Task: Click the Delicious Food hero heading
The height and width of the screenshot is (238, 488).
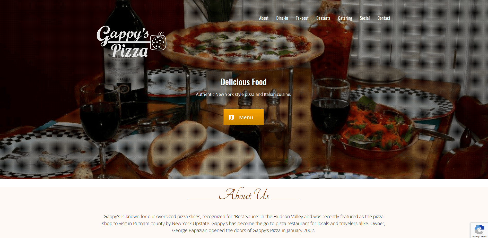Action: 243,82
